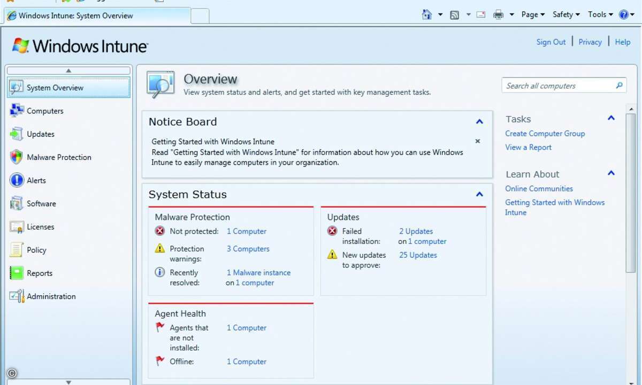Click the sidebar scroll-down arrow bar
The width and height of the screenshot is (642, 385).
pos(68,382)
